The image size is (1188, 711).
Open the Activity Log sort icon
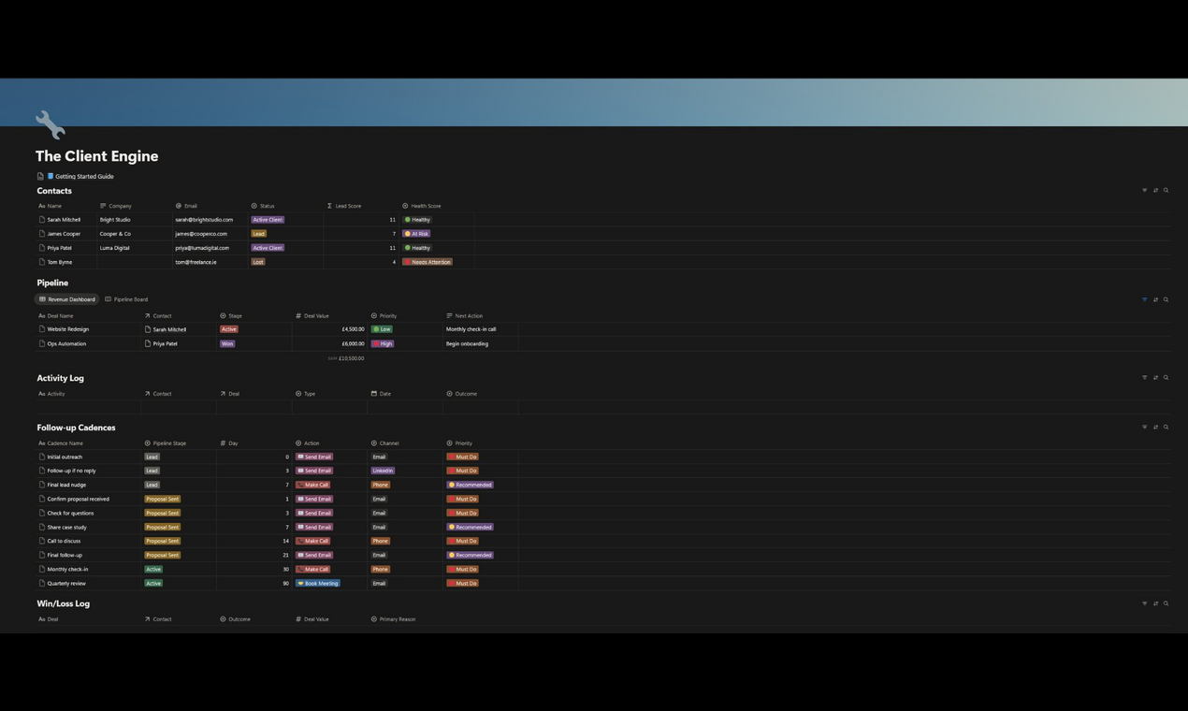(x=1155, y=378)
